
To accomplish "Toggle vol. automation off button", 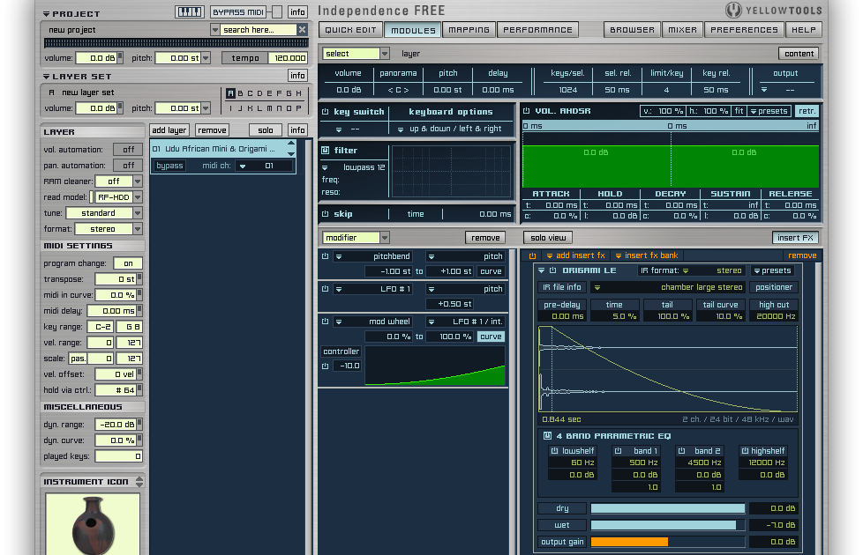I will coord(128,150).
